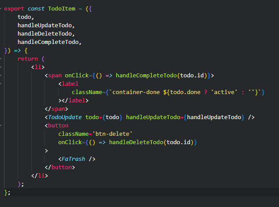
Task: Click 'handleUpdateTodo,' in the parameter list
Action: (46, 25)
